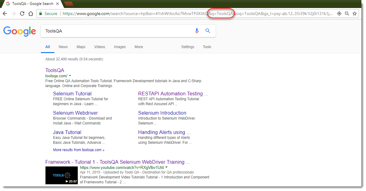Click the Secure label in address bar

point(51,13)
